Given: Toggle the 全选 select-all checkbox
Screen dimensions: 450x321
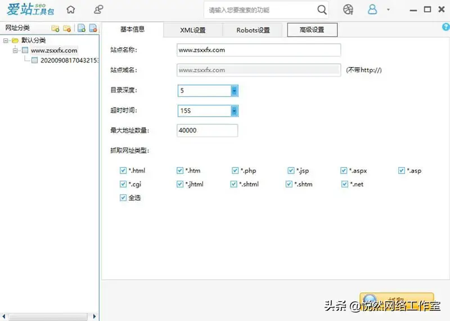Looking at the screenshot, I should pos(123,198).
